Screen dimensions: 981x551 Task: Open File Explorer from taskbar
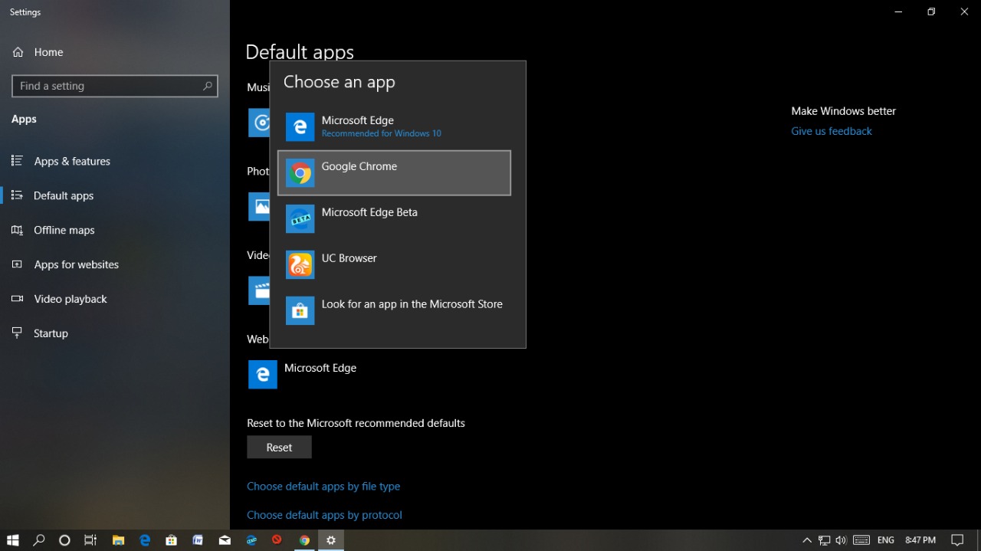pyautogui.click(x=118, y=540)
